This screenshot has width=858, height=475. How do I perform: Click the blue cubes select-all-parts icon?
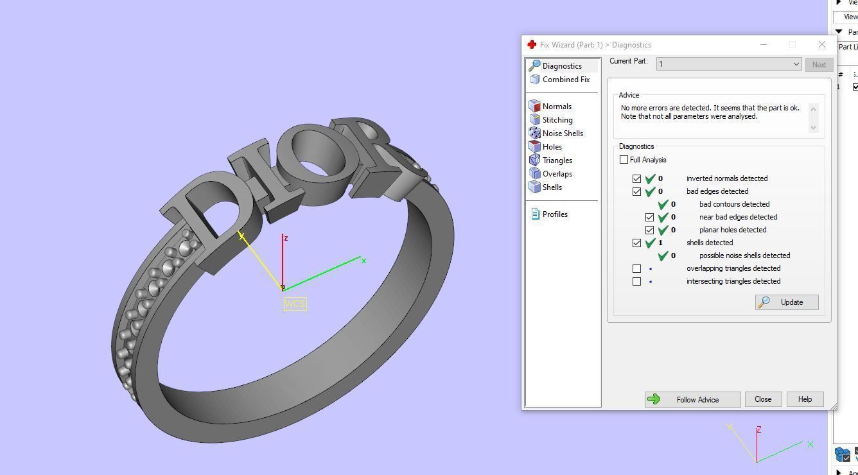tap(843, 454)
